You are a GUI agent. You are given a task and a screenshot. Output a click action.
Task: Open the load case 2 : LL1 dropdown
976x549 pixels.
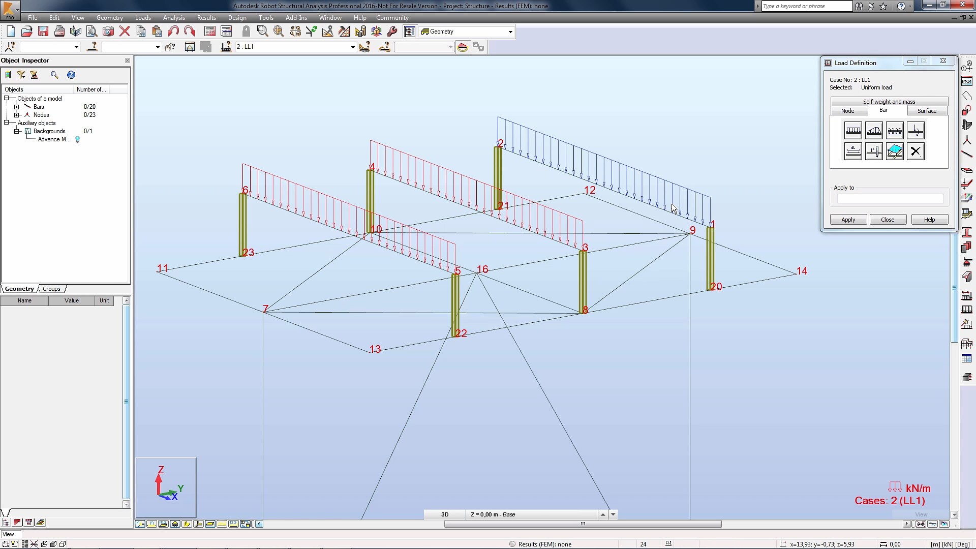pyautogui.click(x=352, y=47)
